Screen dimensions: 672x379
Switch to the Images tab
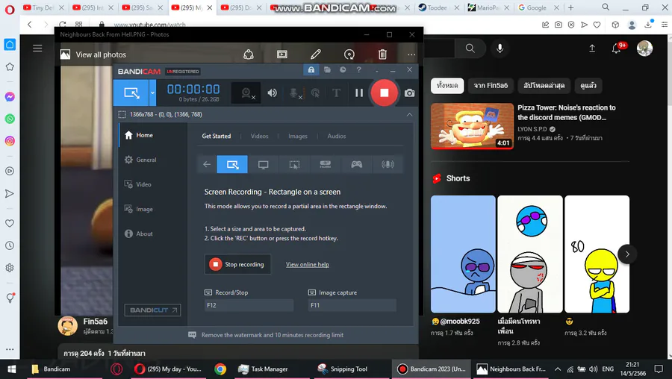pos(297,137)
